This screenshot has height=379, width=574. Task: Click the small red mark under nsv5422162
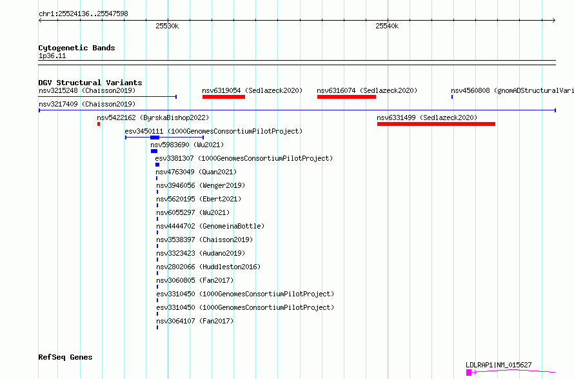(99, 124)
